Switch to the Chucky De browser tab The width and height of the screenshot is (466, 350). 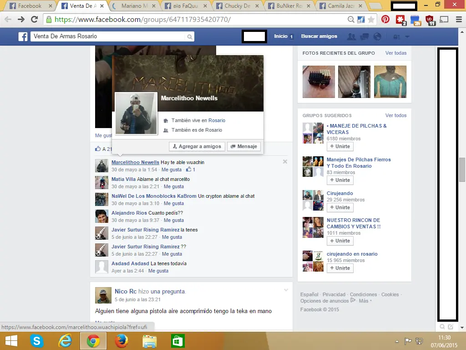tap(237, 5)
